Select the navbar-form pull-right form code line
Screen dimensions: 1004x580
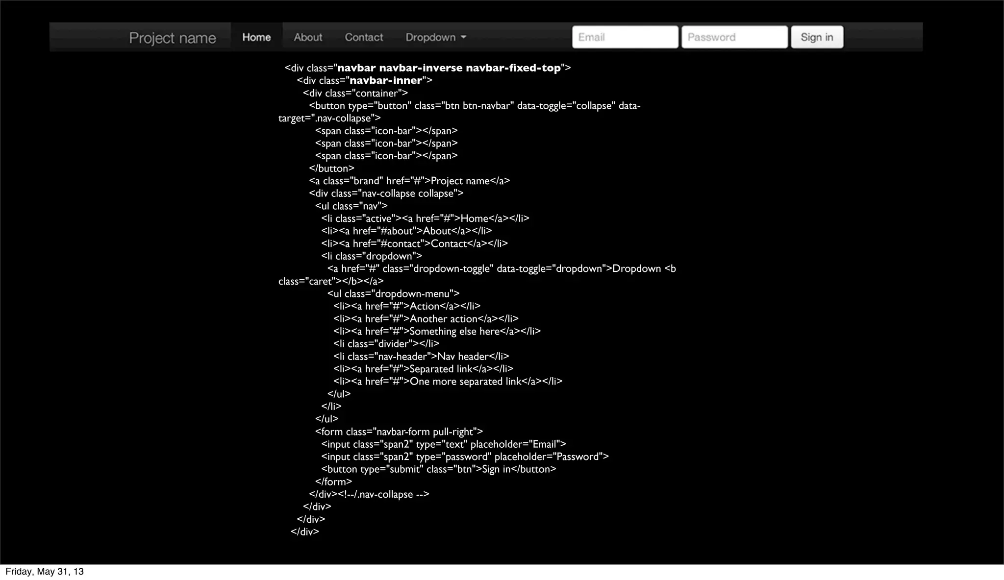(x=399, y=432)
